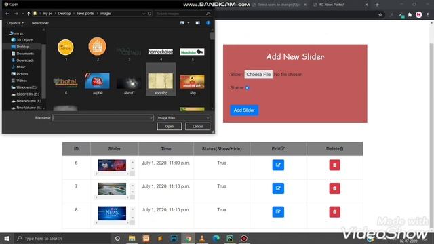Go up one folder level
The height and width of the screenshot is (244, 434).
[x=28, y=14]
